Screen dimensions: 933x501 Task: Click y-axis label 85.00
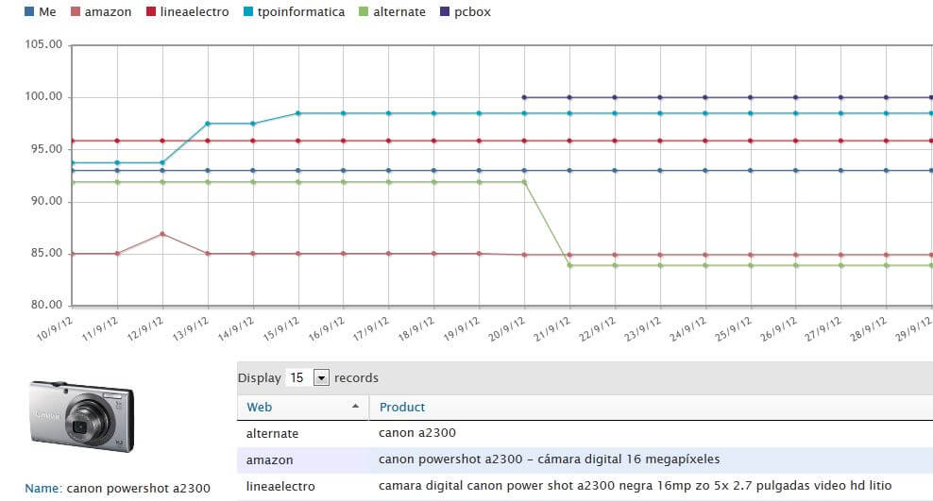click(x=47, y=253)
